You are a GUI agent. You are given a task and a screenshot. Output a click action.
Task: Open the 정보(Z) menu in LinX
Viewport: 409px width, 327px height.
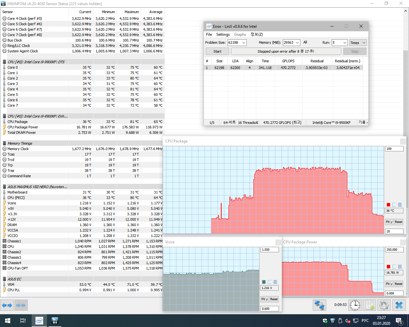pyautogui.click(x=257, y=34)
